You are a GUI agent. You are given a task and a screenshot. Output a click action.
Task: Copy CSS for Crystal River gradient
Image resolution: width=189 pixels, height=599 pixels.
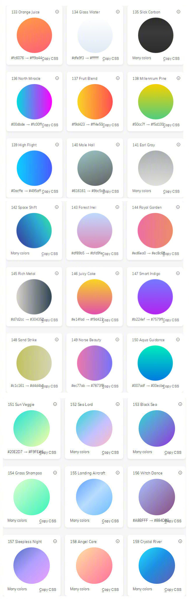coord(173,589)
